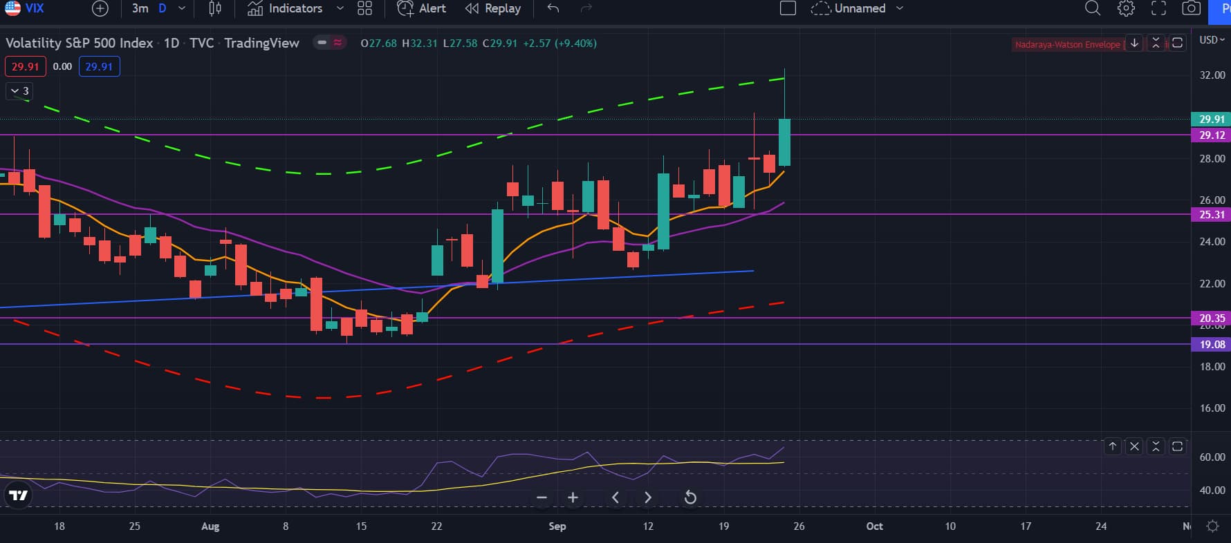Image resolution: width=1231 pixels, height=543 pixels.
Task: Zoom in the chart with plus button
Action: pos(573,497)
